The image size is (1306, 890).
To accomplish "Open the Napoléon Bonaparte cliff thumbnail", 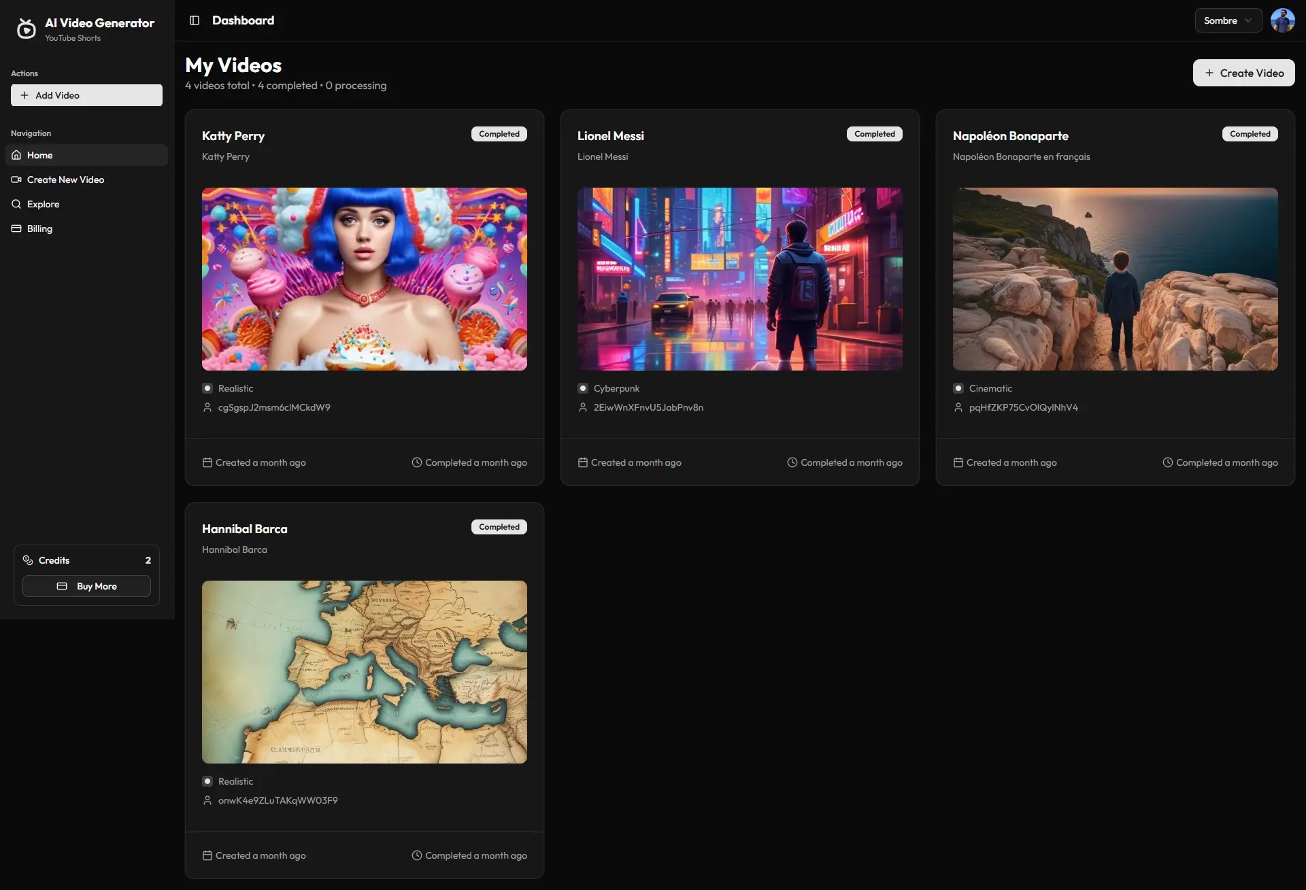I will click(x=1116, y=279).
